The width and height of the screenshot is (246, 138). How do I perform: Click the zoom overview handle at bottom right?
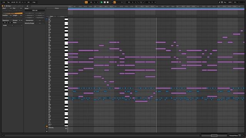(x=214, y=135)
